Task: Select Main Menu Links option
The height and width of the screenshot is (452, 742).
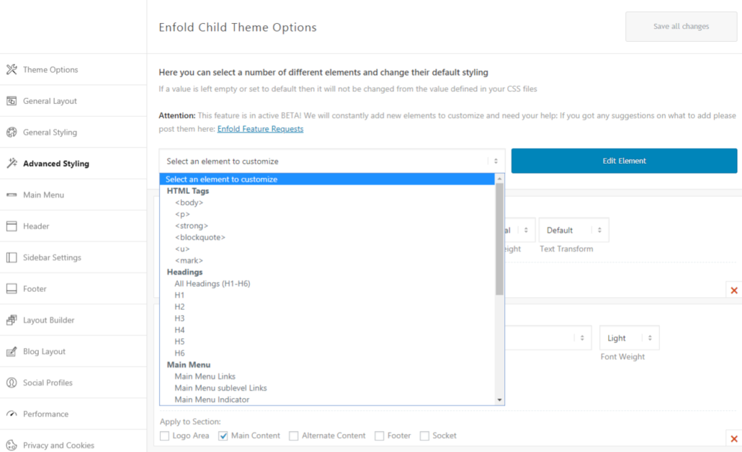Action: 205,376
